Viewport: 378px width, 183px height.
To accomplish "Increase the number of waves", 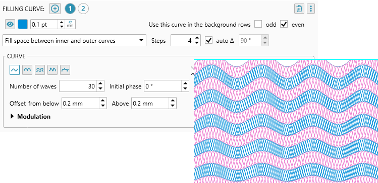I will [x=100, y=84].
